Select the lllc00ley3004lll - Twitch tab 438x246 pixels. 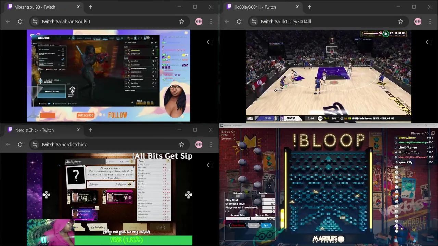click(262, 7)
